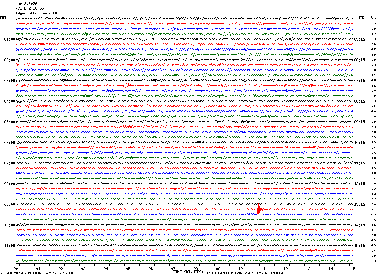The width and height of the screenshot is (378, 277).
Task: Select the 01:00 EDT time marker
Action: click(9, 39)
